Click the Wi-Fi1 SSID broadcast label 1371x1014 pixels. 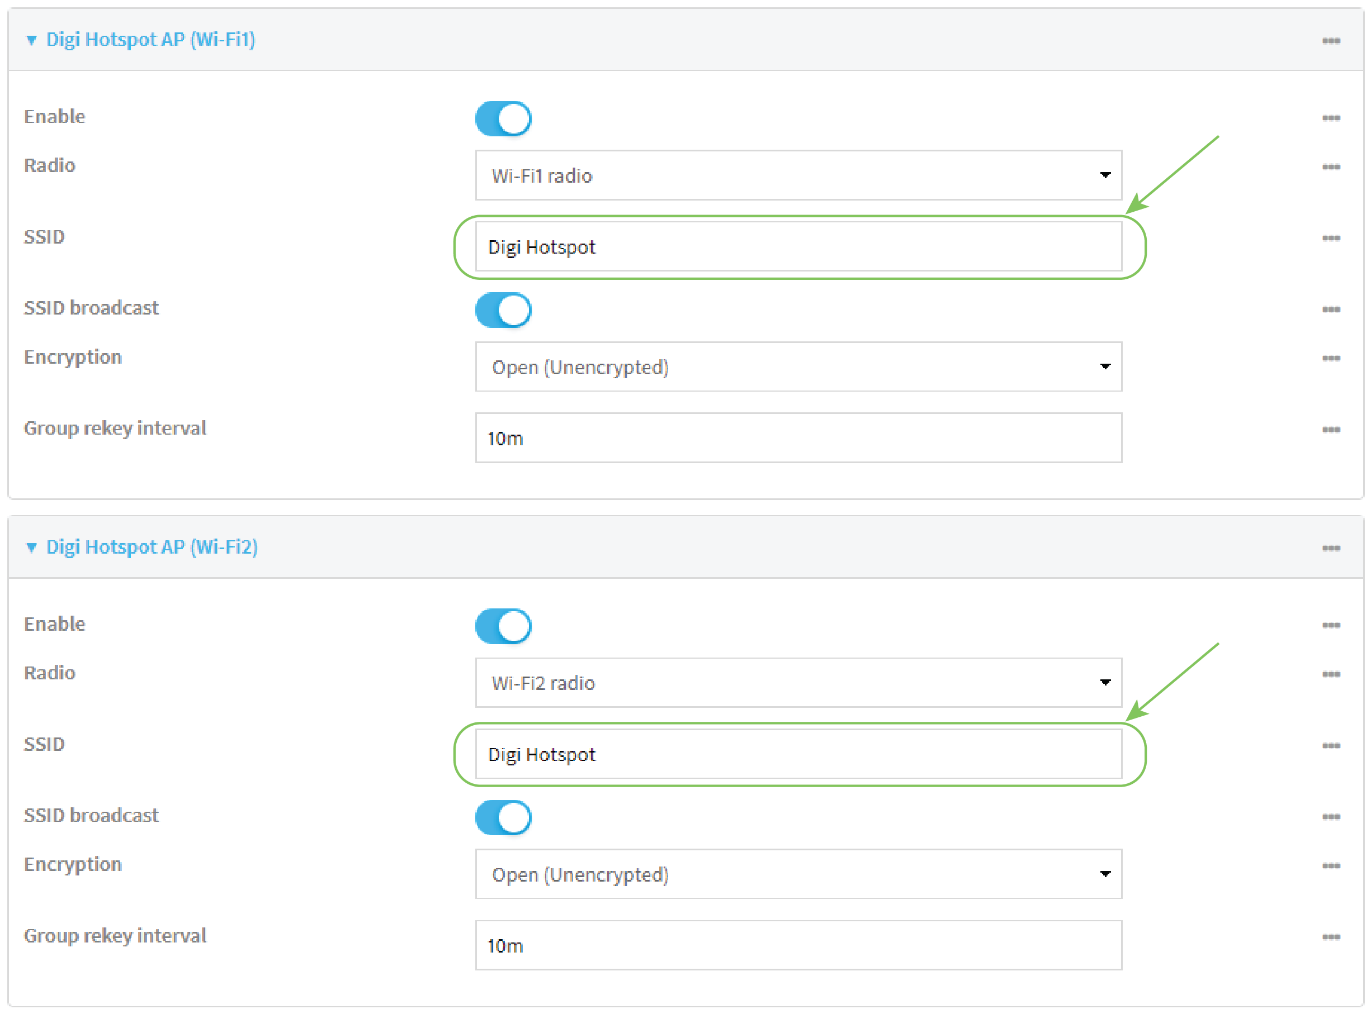[x=91, y=308]
